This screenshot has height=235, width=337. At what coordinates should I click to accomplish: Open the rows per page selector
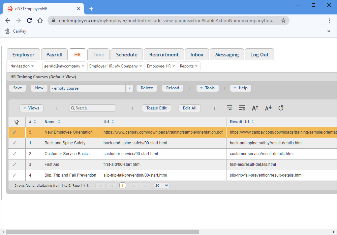[x=162, y=185]
